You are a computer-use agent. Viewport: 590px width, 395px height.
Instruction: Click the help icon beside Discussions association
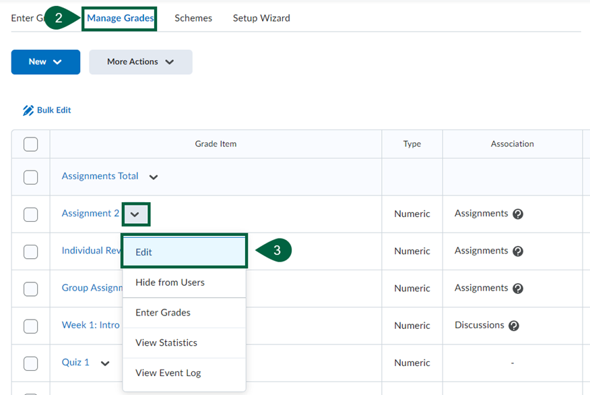point(514,326)
